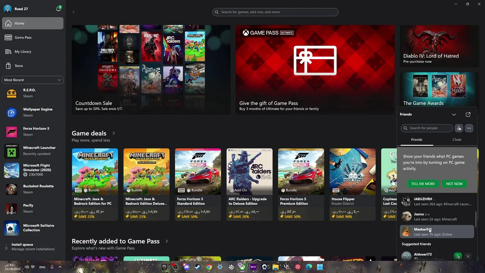
Task: Open ENG language switcher
Action: coord(42,267)
